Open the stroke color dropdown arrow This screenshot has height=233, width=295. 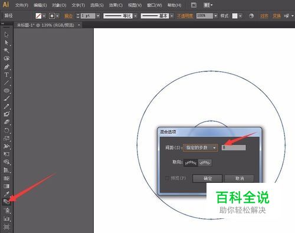click(x=57, y=16)
